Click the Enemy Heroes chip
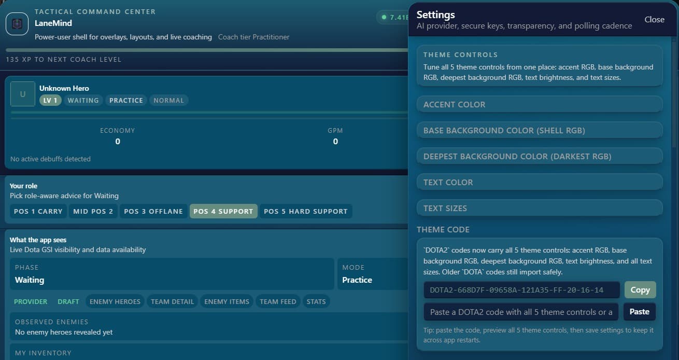The width and height of the screenshot is (679, 360). [115, 301]
